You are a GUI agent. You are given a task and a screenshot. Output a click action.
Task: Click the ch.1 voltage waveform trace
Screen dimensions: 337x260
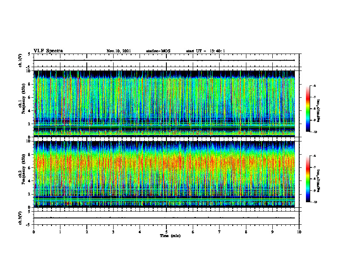(x=164, y=60)
